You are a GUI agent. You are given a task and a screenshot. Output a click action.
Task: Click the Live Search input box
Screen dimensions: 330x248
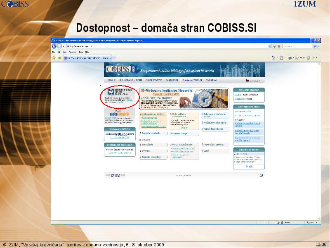(297, 46)
